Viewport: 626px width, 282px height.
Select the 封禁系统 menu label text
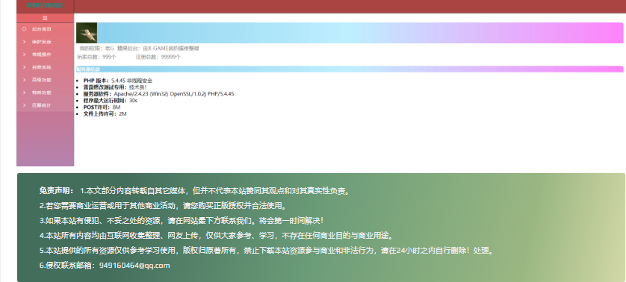click(x=42, y=67)
